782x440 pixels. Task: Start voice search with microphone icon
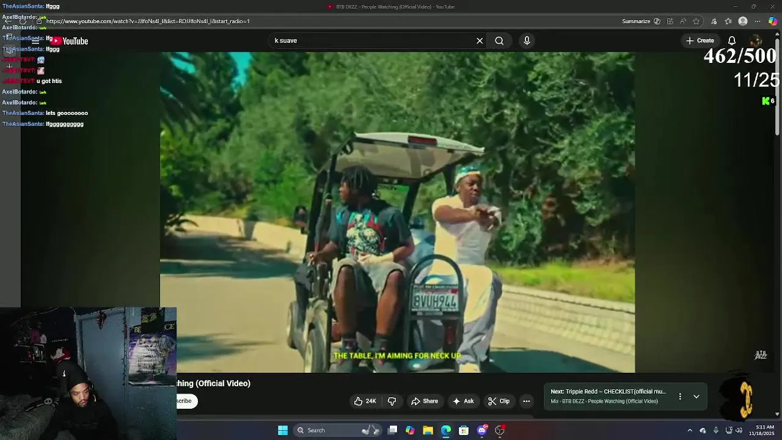click(527, 41)
